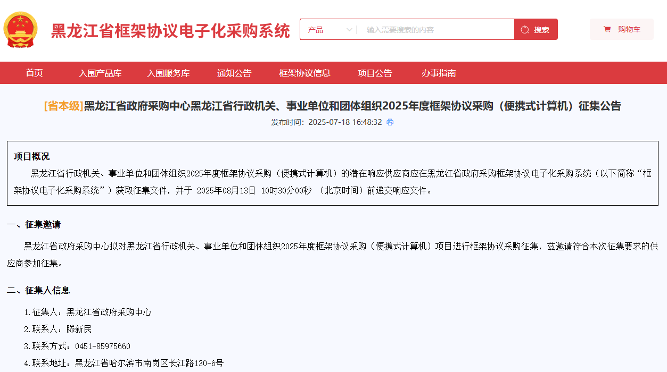Click the shopping cart icon

(607, 29)
